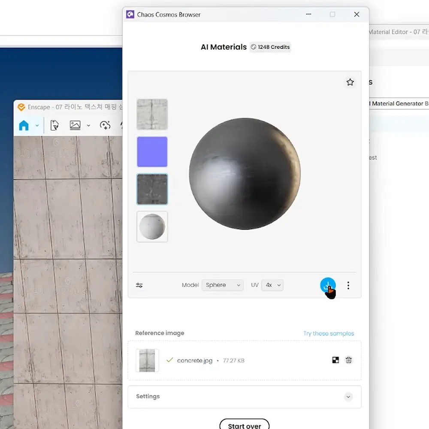The image size is (429, 429).
Task: Click the large material sphere preview
Action: pyautogui.click(x=245, y=174)
